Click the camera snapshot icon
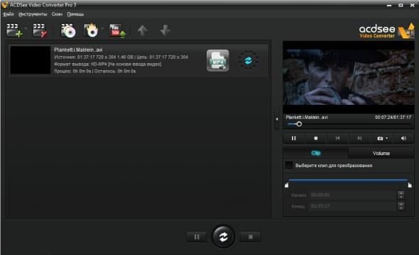The height and width of the screenshot is (255, 419). [380, 138]
